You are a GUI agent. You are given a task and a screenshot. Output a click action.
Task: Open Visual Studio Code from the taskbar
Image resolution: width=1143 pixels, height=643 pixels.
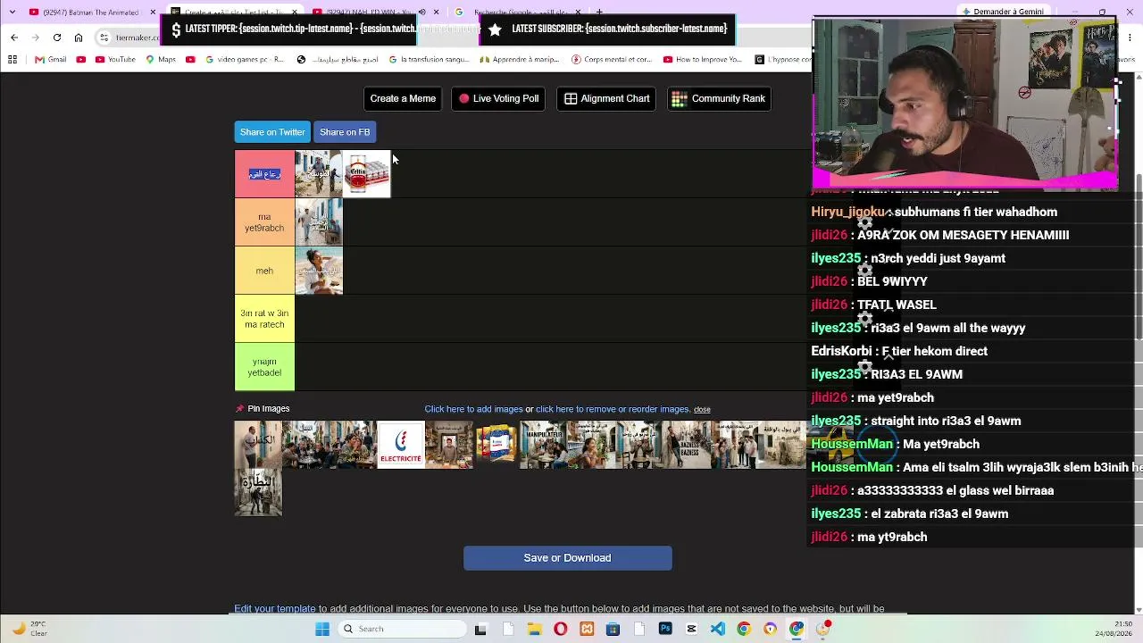click(718, 629)
